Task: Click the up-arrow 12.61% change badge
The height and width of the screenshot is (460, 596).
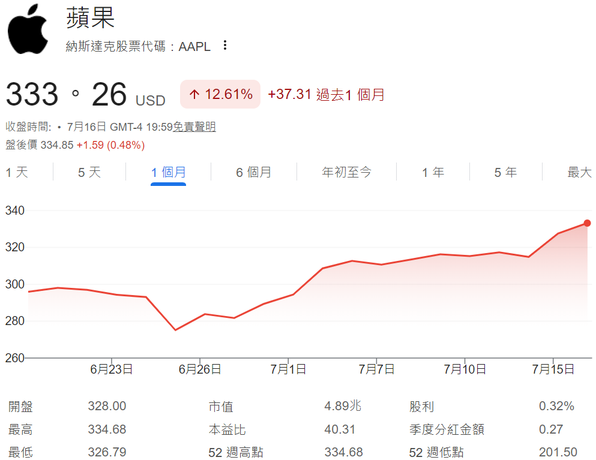Action: coord(220,94)
